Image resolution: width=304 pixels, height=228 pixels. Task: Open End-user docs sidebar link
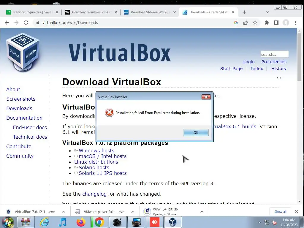point(30,127)
